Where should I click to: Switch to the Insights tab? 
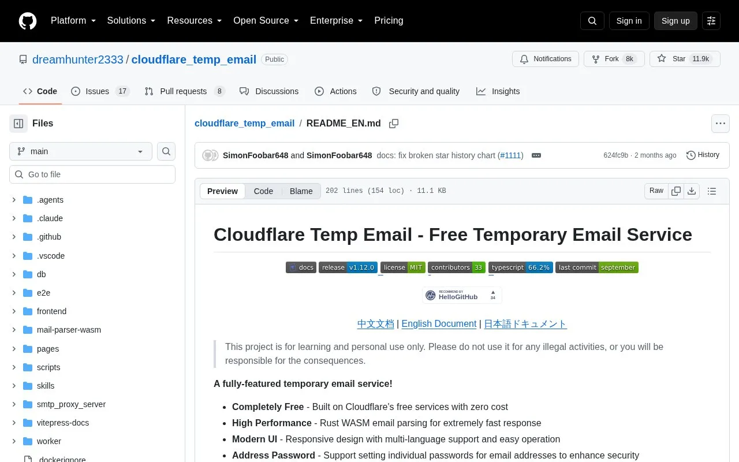(498, 91)
